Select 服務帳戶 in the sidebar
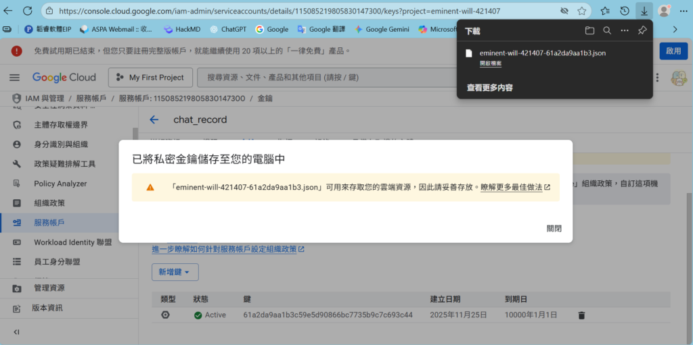Image resolution: width=693 pixels, height=345 pixels. 49,222
